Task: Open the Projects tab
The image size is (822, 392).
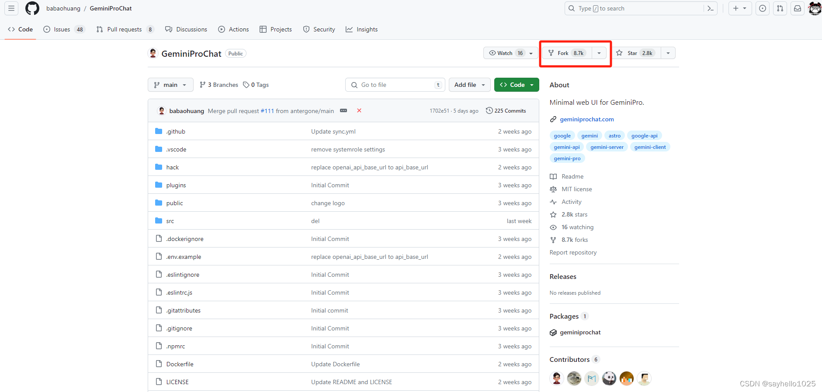Action: click(276, 29)
